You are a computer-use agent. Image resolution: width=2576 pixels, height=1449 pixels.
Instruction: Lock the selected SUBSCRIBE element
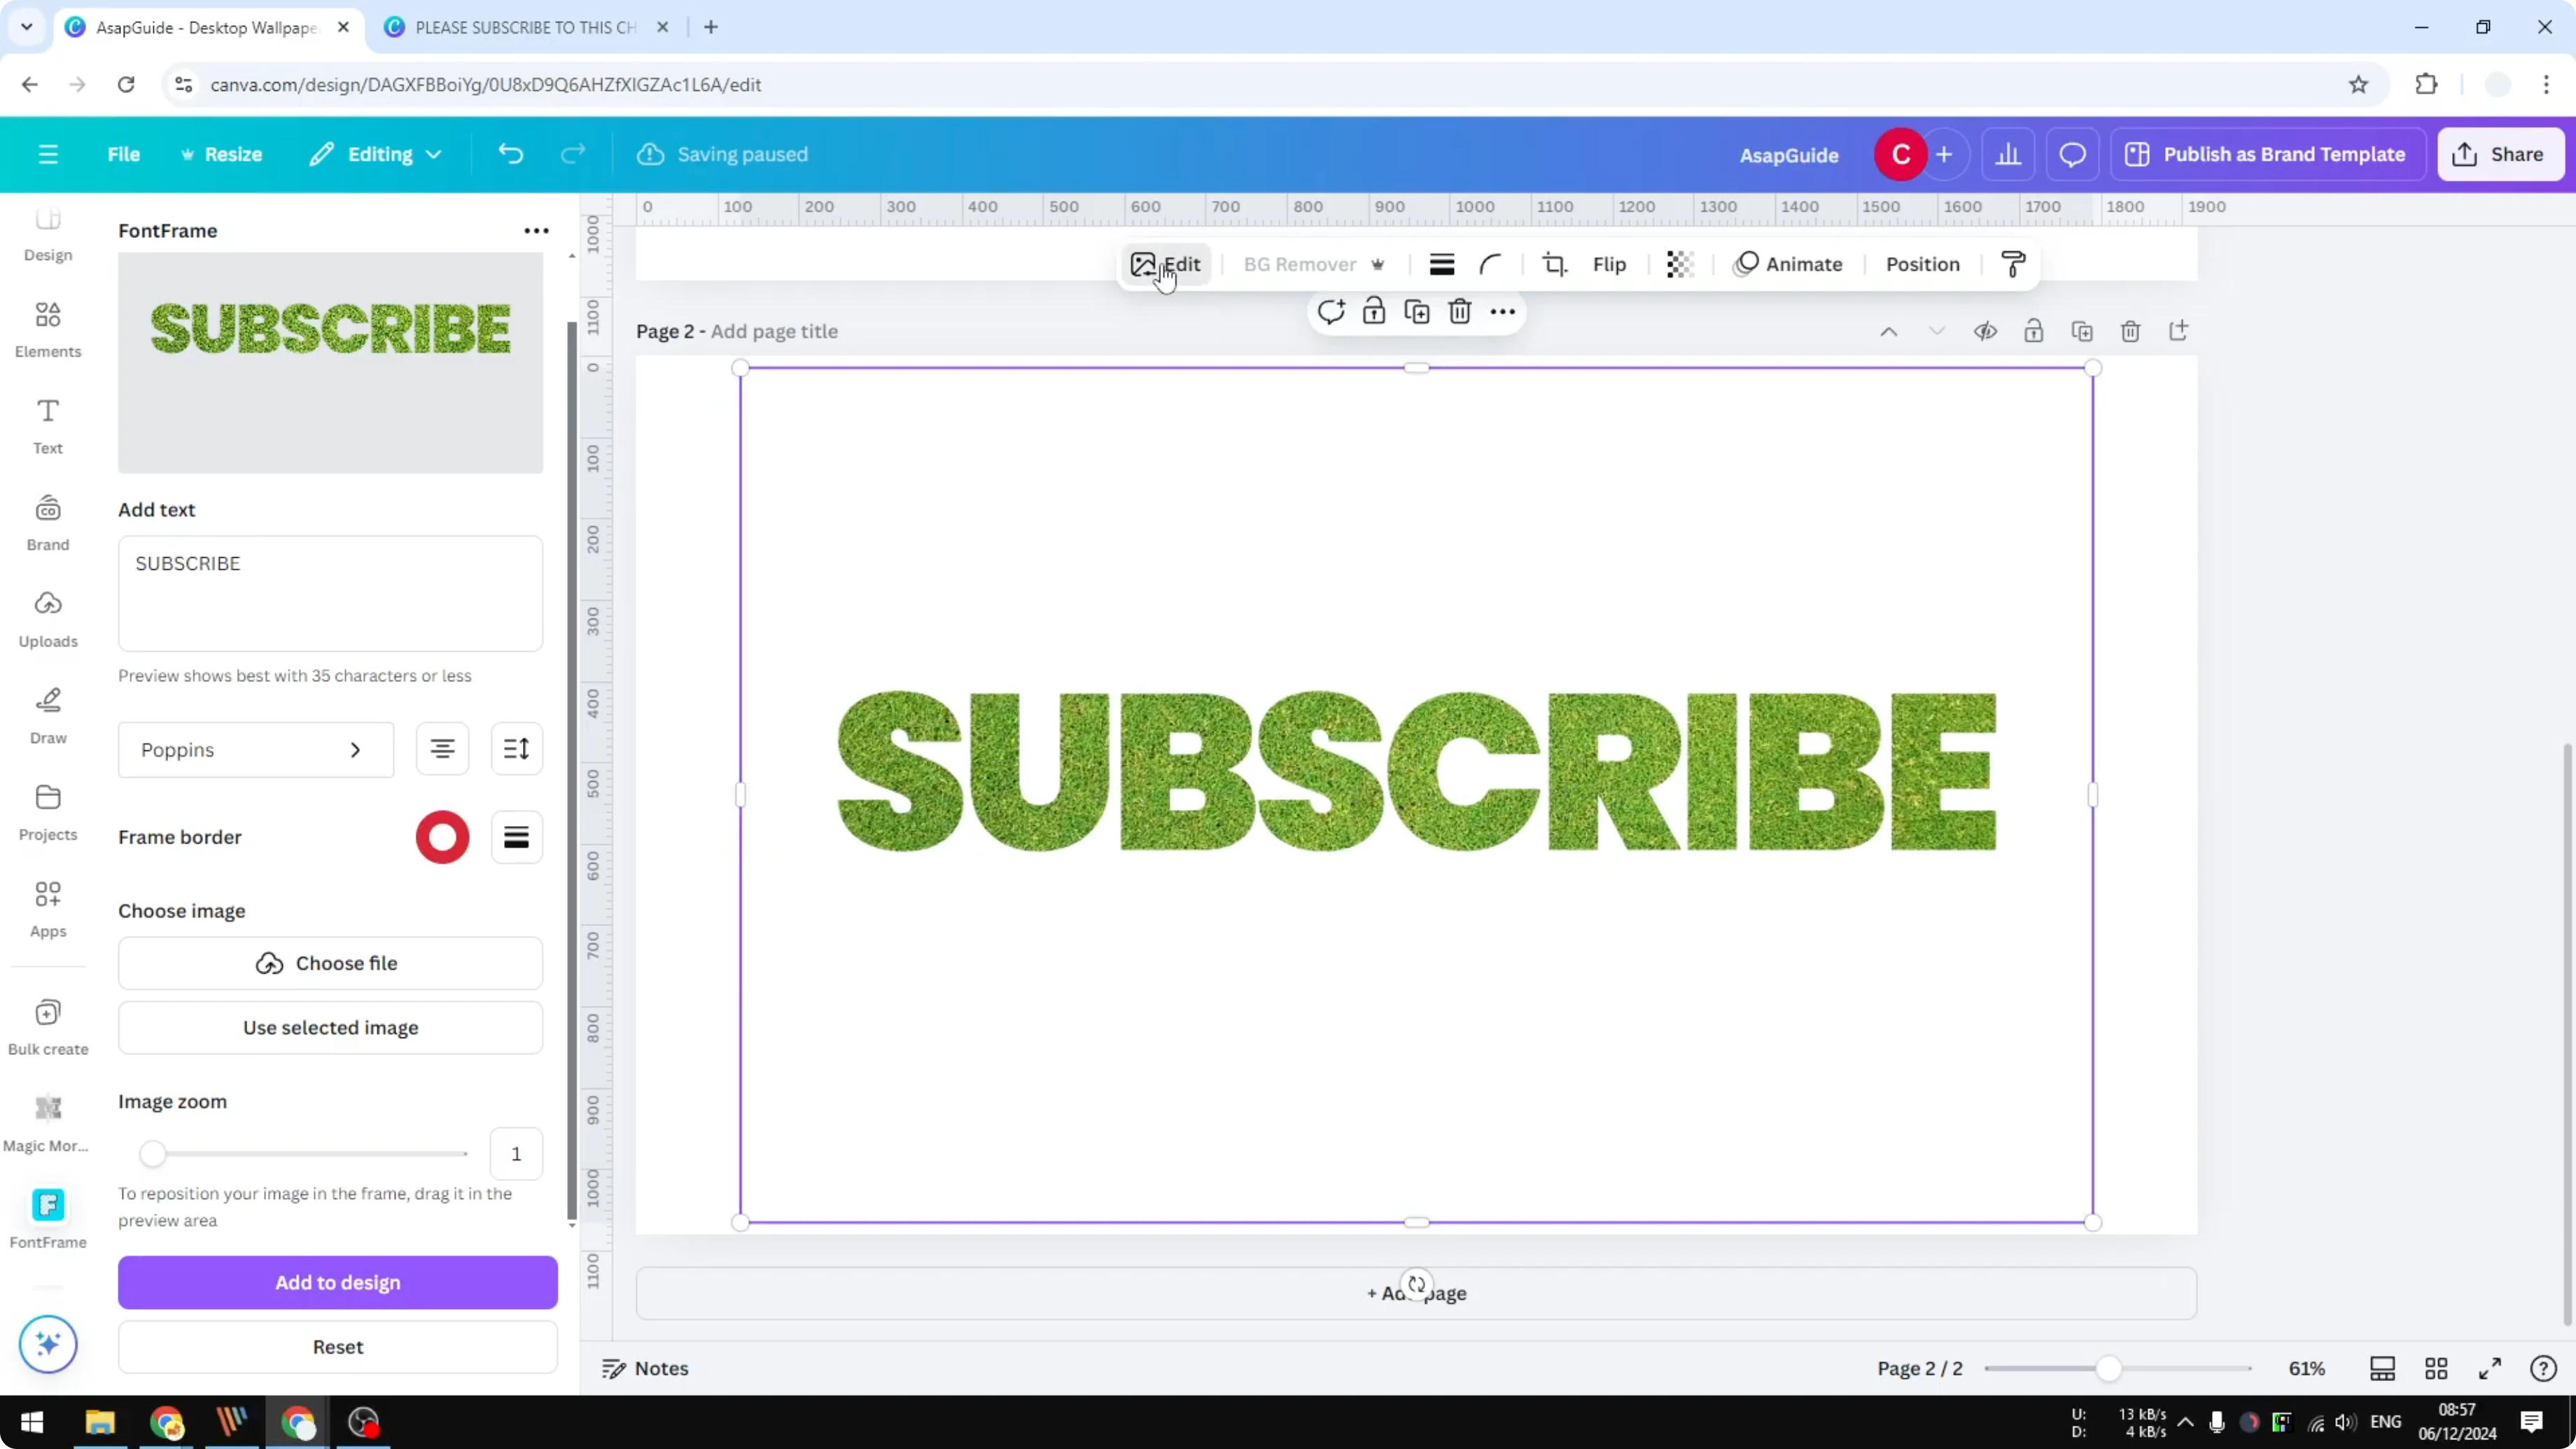[x=1373, y=311]
